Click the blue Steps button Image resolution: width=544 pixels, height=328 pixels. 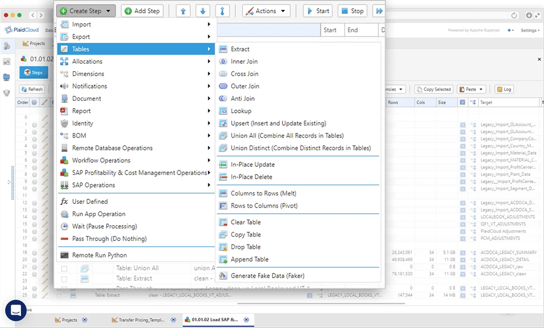[34, 73]
